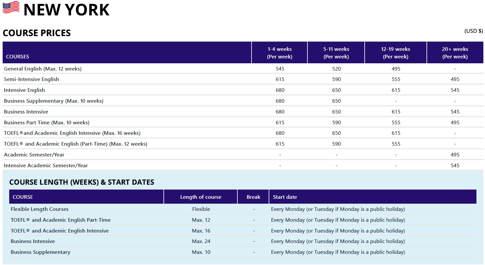Select the Max. 10 length value

(x=201, y=252)
